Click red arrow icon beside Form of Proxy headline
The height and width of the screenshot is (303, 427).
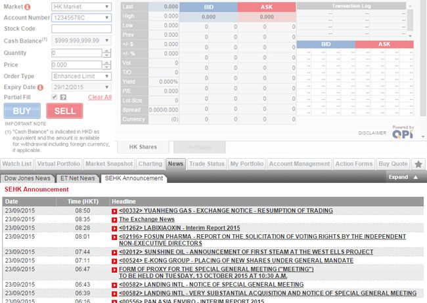click(114, 270)
